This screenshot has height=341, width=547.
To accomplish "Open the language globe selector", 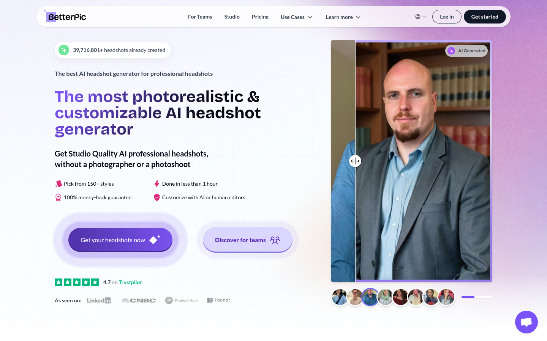I will coord(421,17).
